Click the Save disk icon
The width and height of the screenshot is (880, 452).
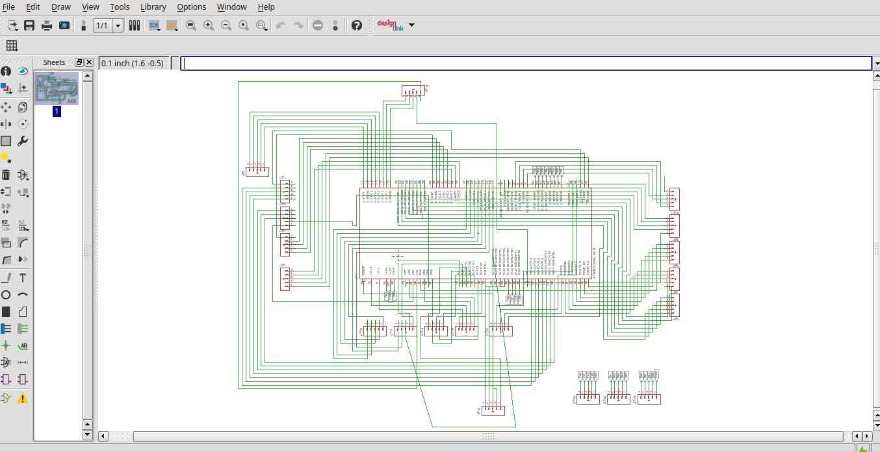pos(29,25)
